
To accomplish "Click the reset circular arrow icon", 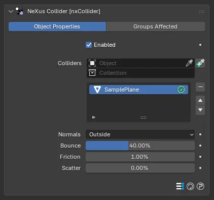I will point(190,186).
